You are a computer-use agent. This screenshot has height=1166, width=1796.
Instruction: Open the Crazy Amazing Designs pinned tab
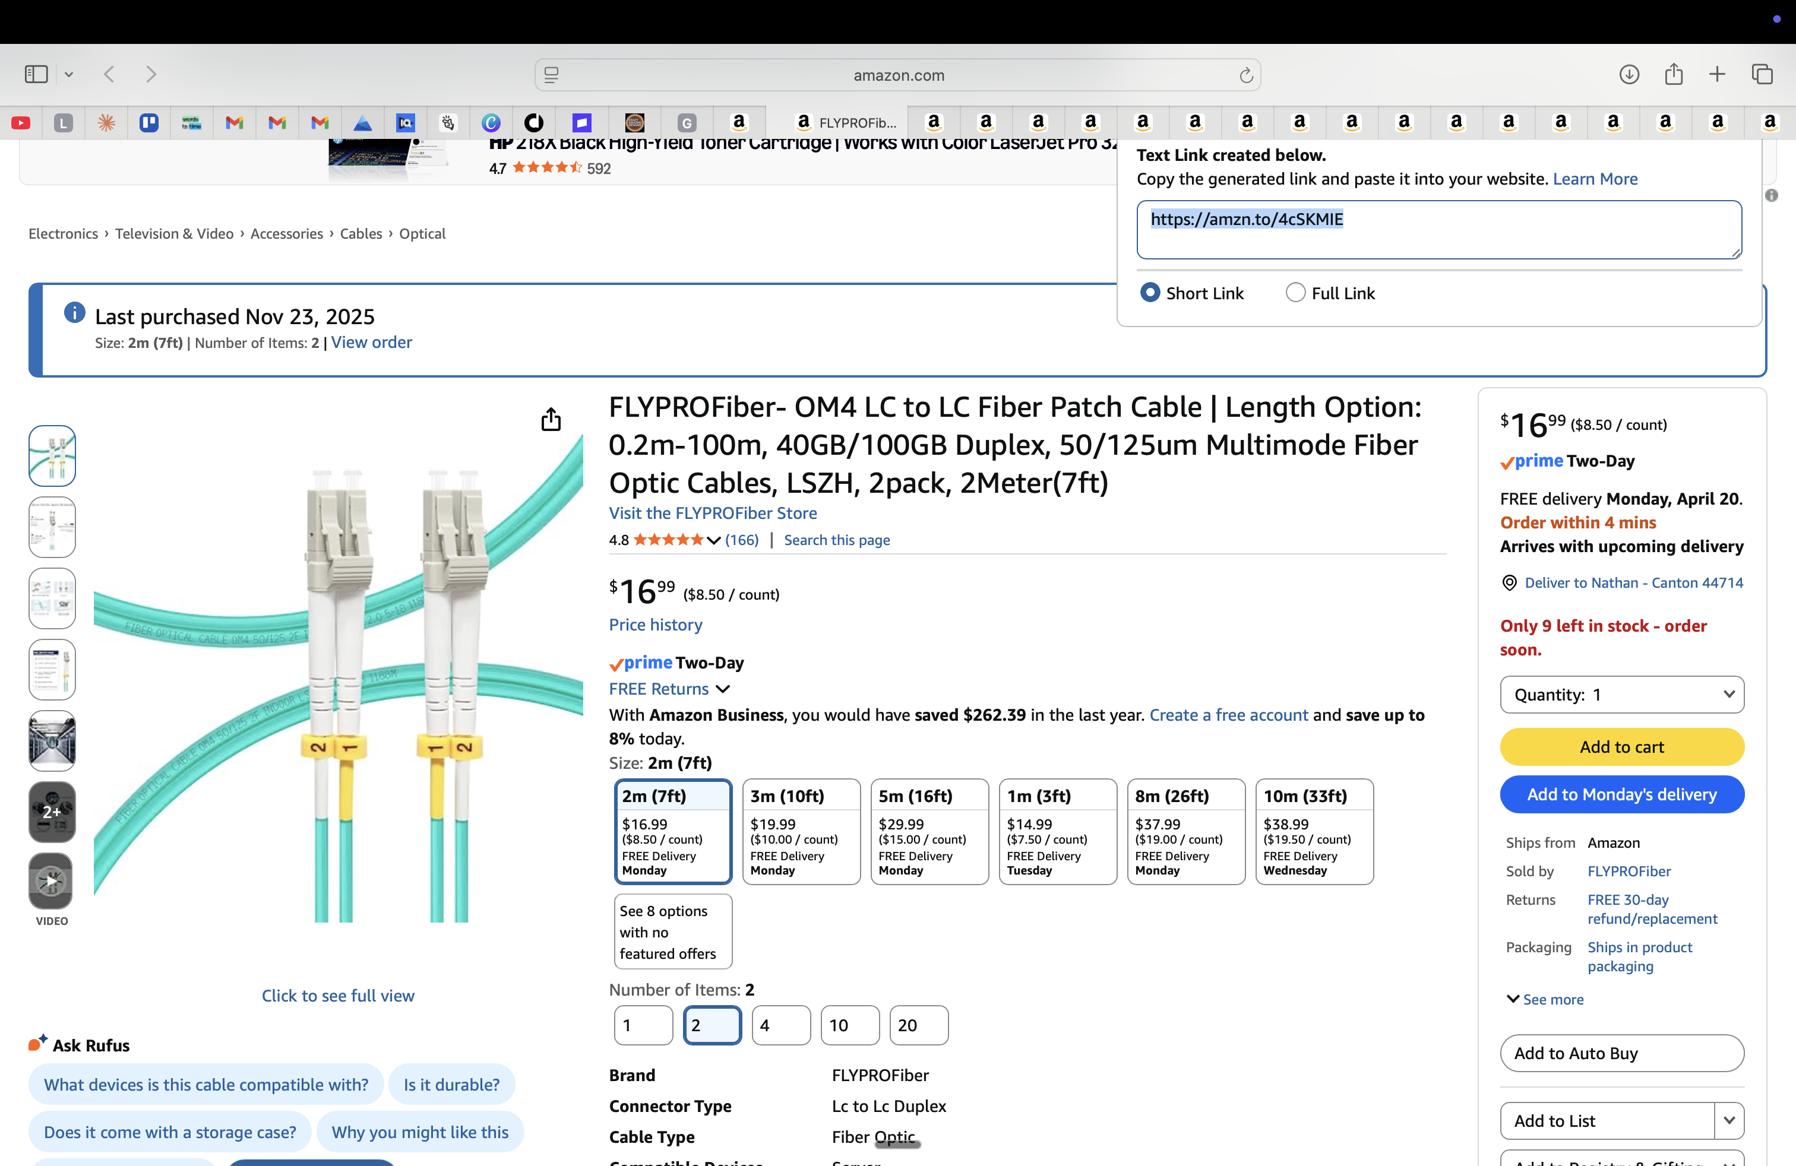635,122
